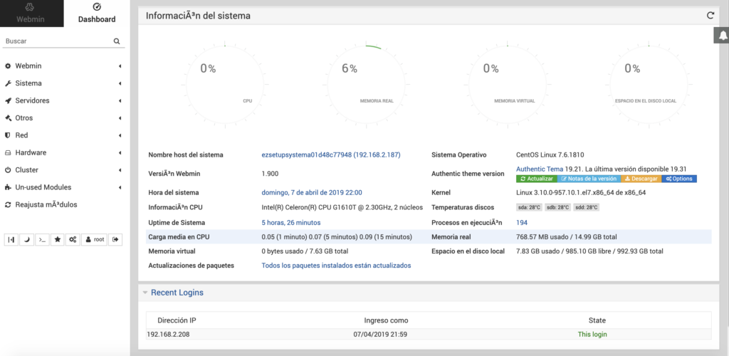729x356 pixels.
Task: Open the Espacio en el disco local gauge
Action: (649, 85)
